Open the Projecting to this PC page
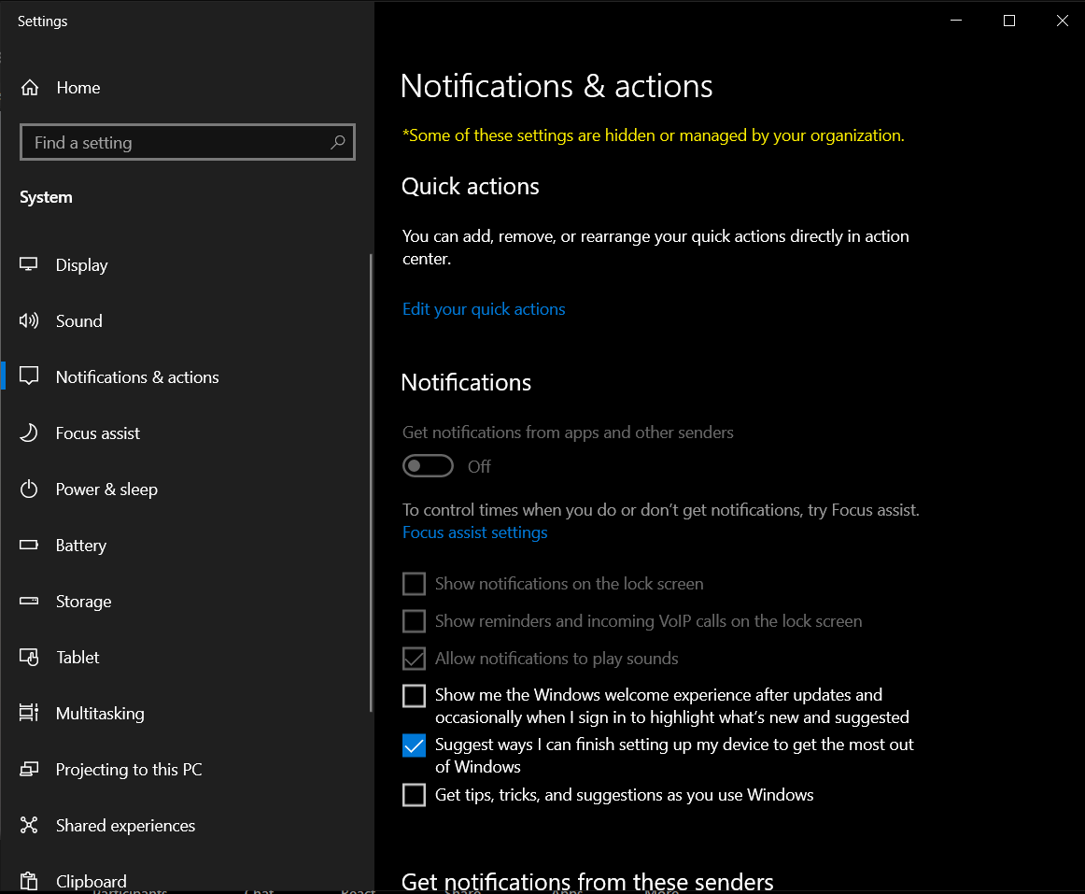 point(129,770)
